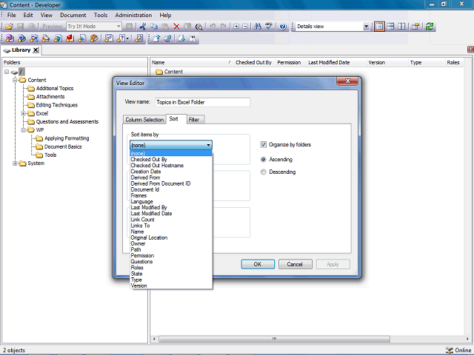Click the single page Check In up-arrow icon
474x355 pixels.
156,38
